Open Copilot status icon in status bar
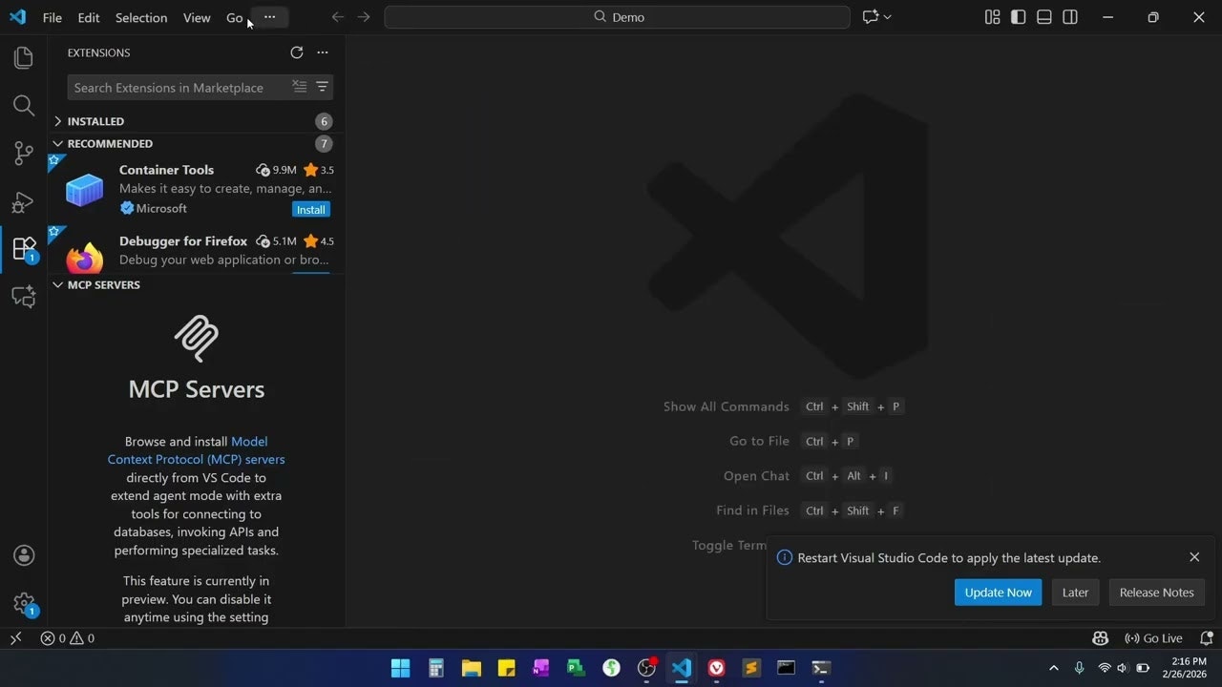This screenshot has width=1222, height=687. click(1100, 638)
